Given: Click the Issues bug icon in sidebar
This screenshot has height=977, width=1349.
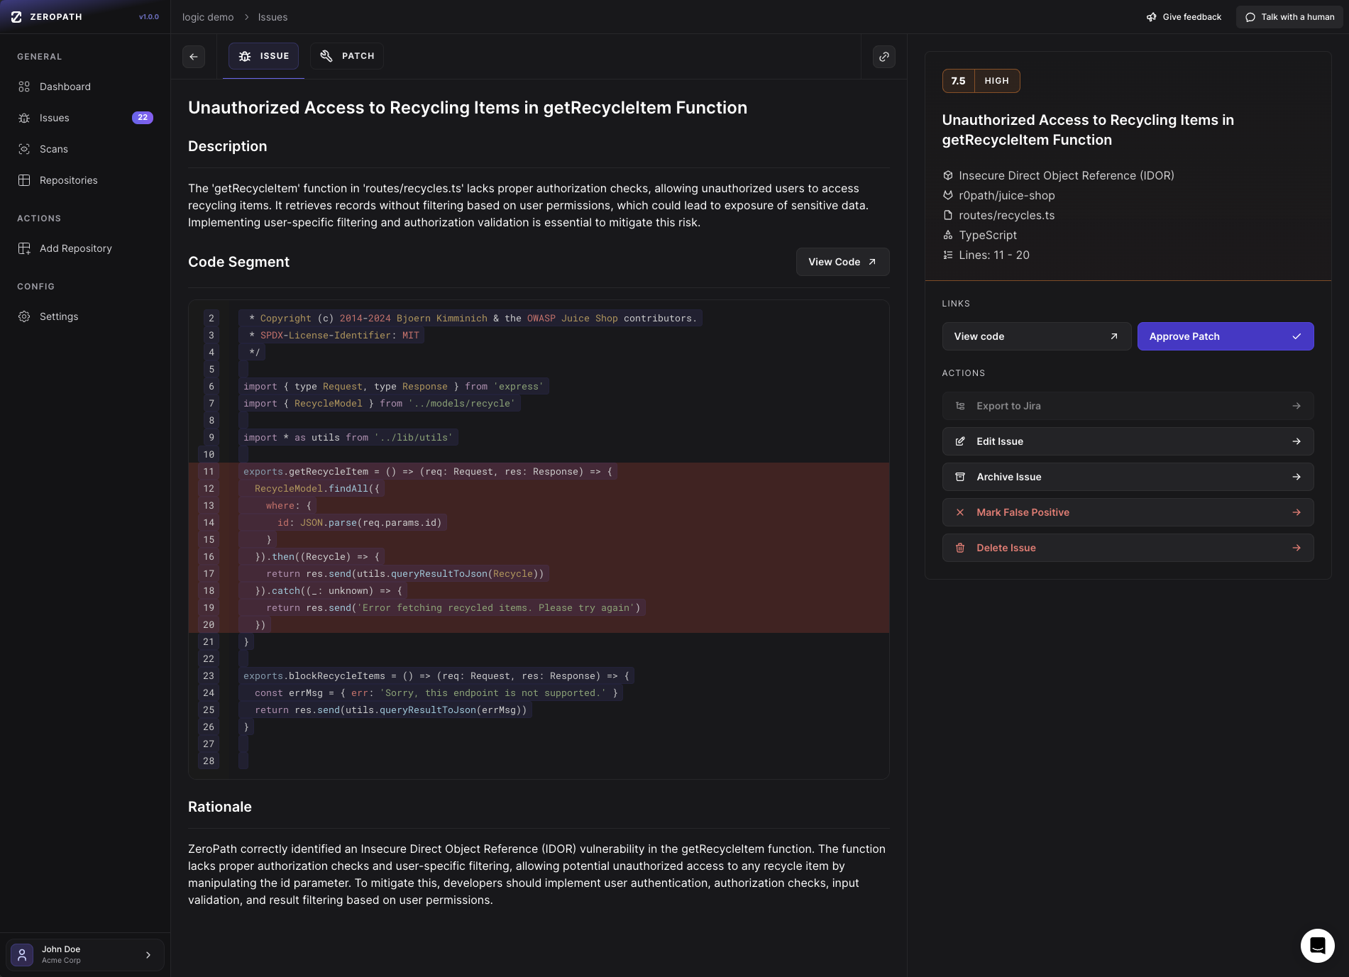Looking at the screenshot, I should click(x=24, y=118).
